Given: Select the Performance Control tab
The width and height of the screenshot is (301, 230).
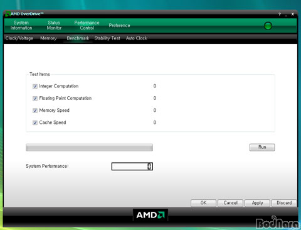Looking at the screenshot, I should tap(87, 25).
